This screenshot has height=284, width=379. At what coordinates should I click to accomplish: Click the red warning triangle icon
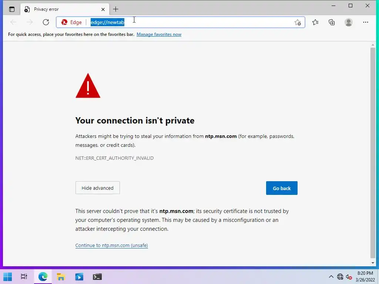point(88,86)
